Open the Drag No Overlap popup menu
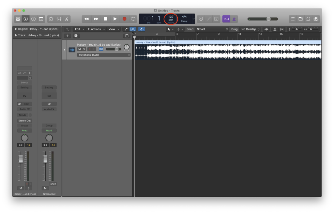Image resolution: width=334 pixels, height=213 pixels. point(250,29)
